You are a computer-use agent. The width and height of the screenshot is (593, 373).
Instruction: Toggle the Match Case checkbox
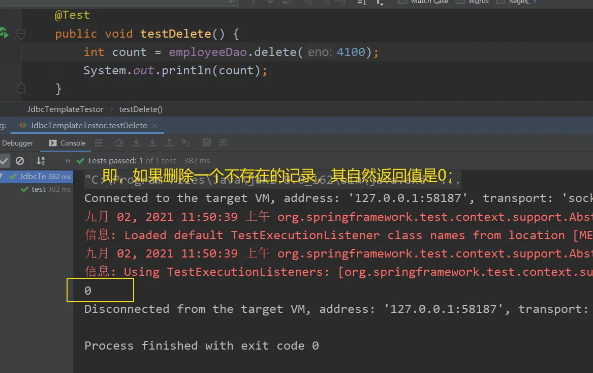(403, 2)
